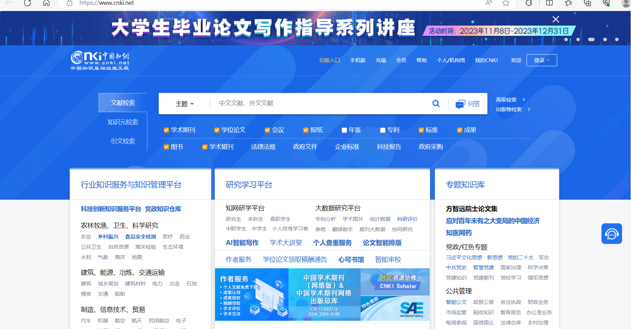Select the last banner carousel dot
This screenshot has height=329, width=631.
[x=617, y=39]
